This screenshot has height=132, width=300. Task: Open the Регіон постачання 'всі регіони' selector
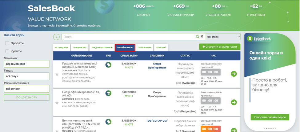26,89
